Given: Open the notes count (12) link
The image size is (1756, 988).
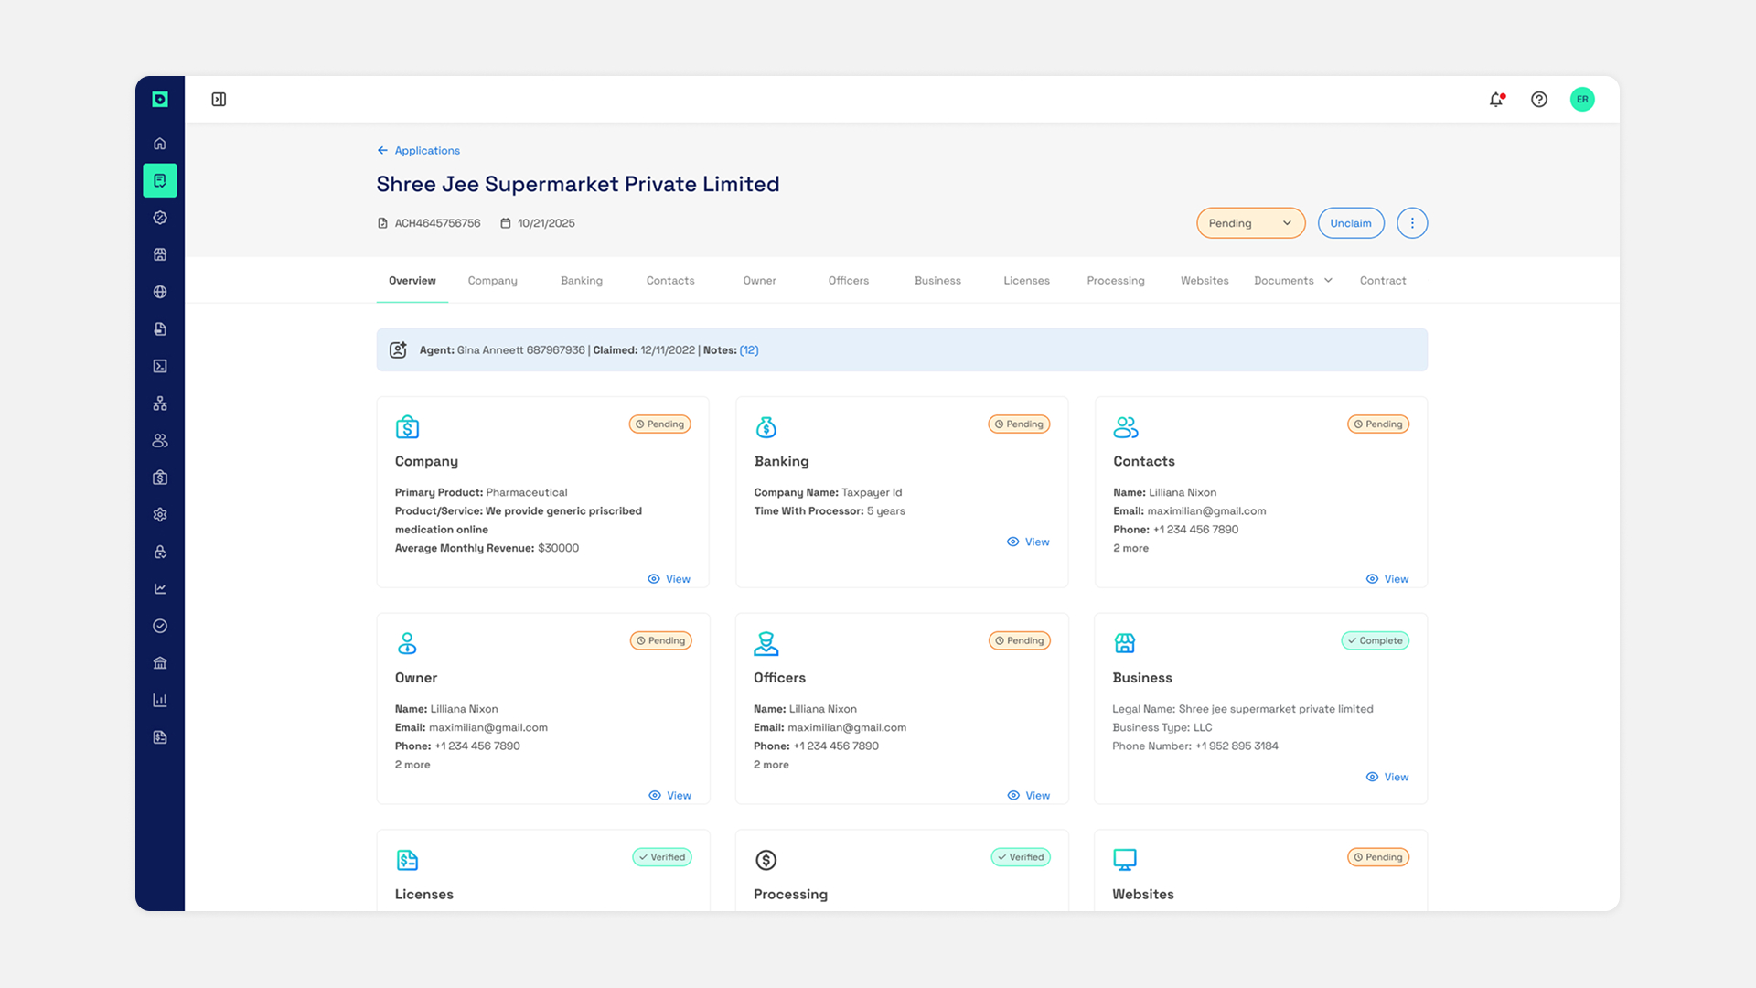Looking at the screenshot, I should (749, 350).
